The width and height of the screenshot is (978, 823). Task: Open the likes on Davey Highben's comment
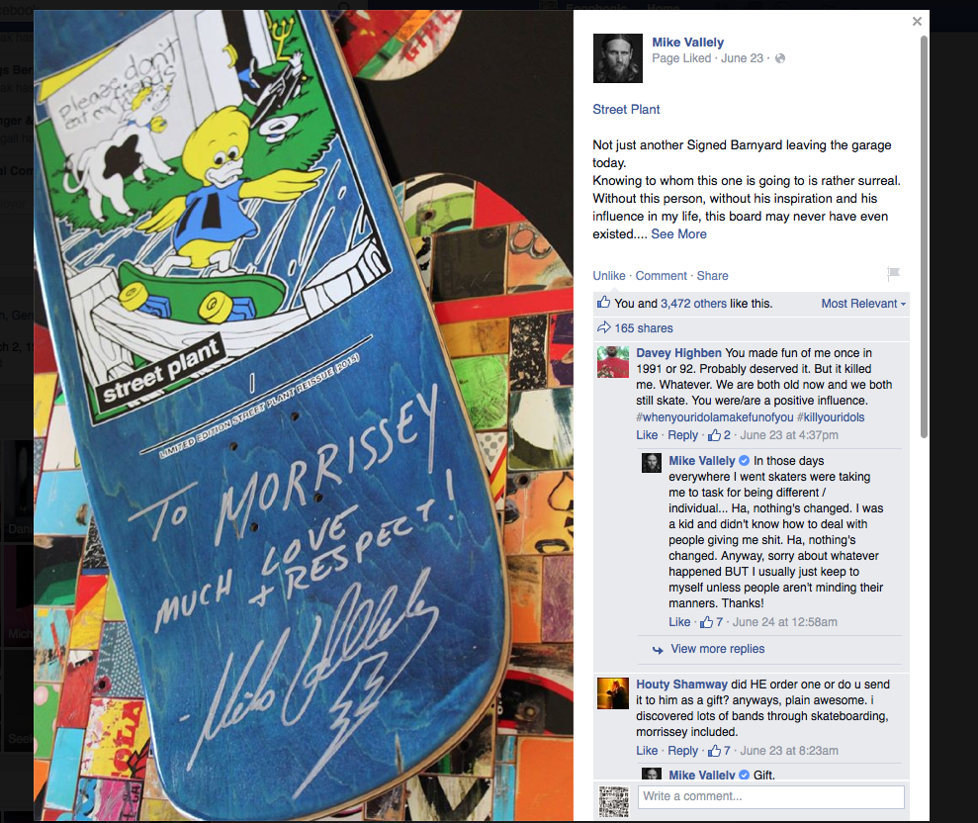(719, 435)
